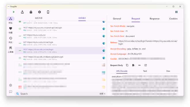The image size is (190, 107).
Task: Open the Response tab
Action: coord(155,19)
